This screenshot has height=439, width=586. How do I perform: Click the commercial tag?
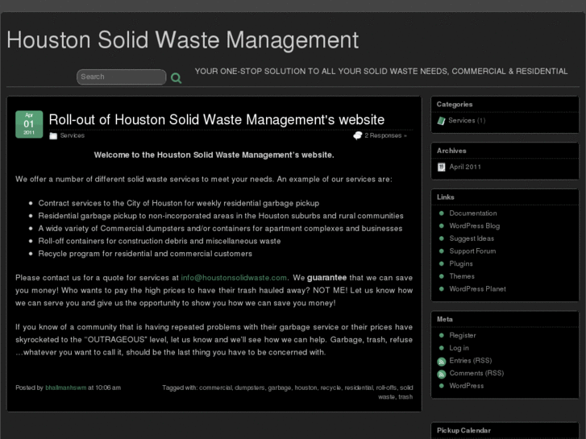tap(215, 387)
